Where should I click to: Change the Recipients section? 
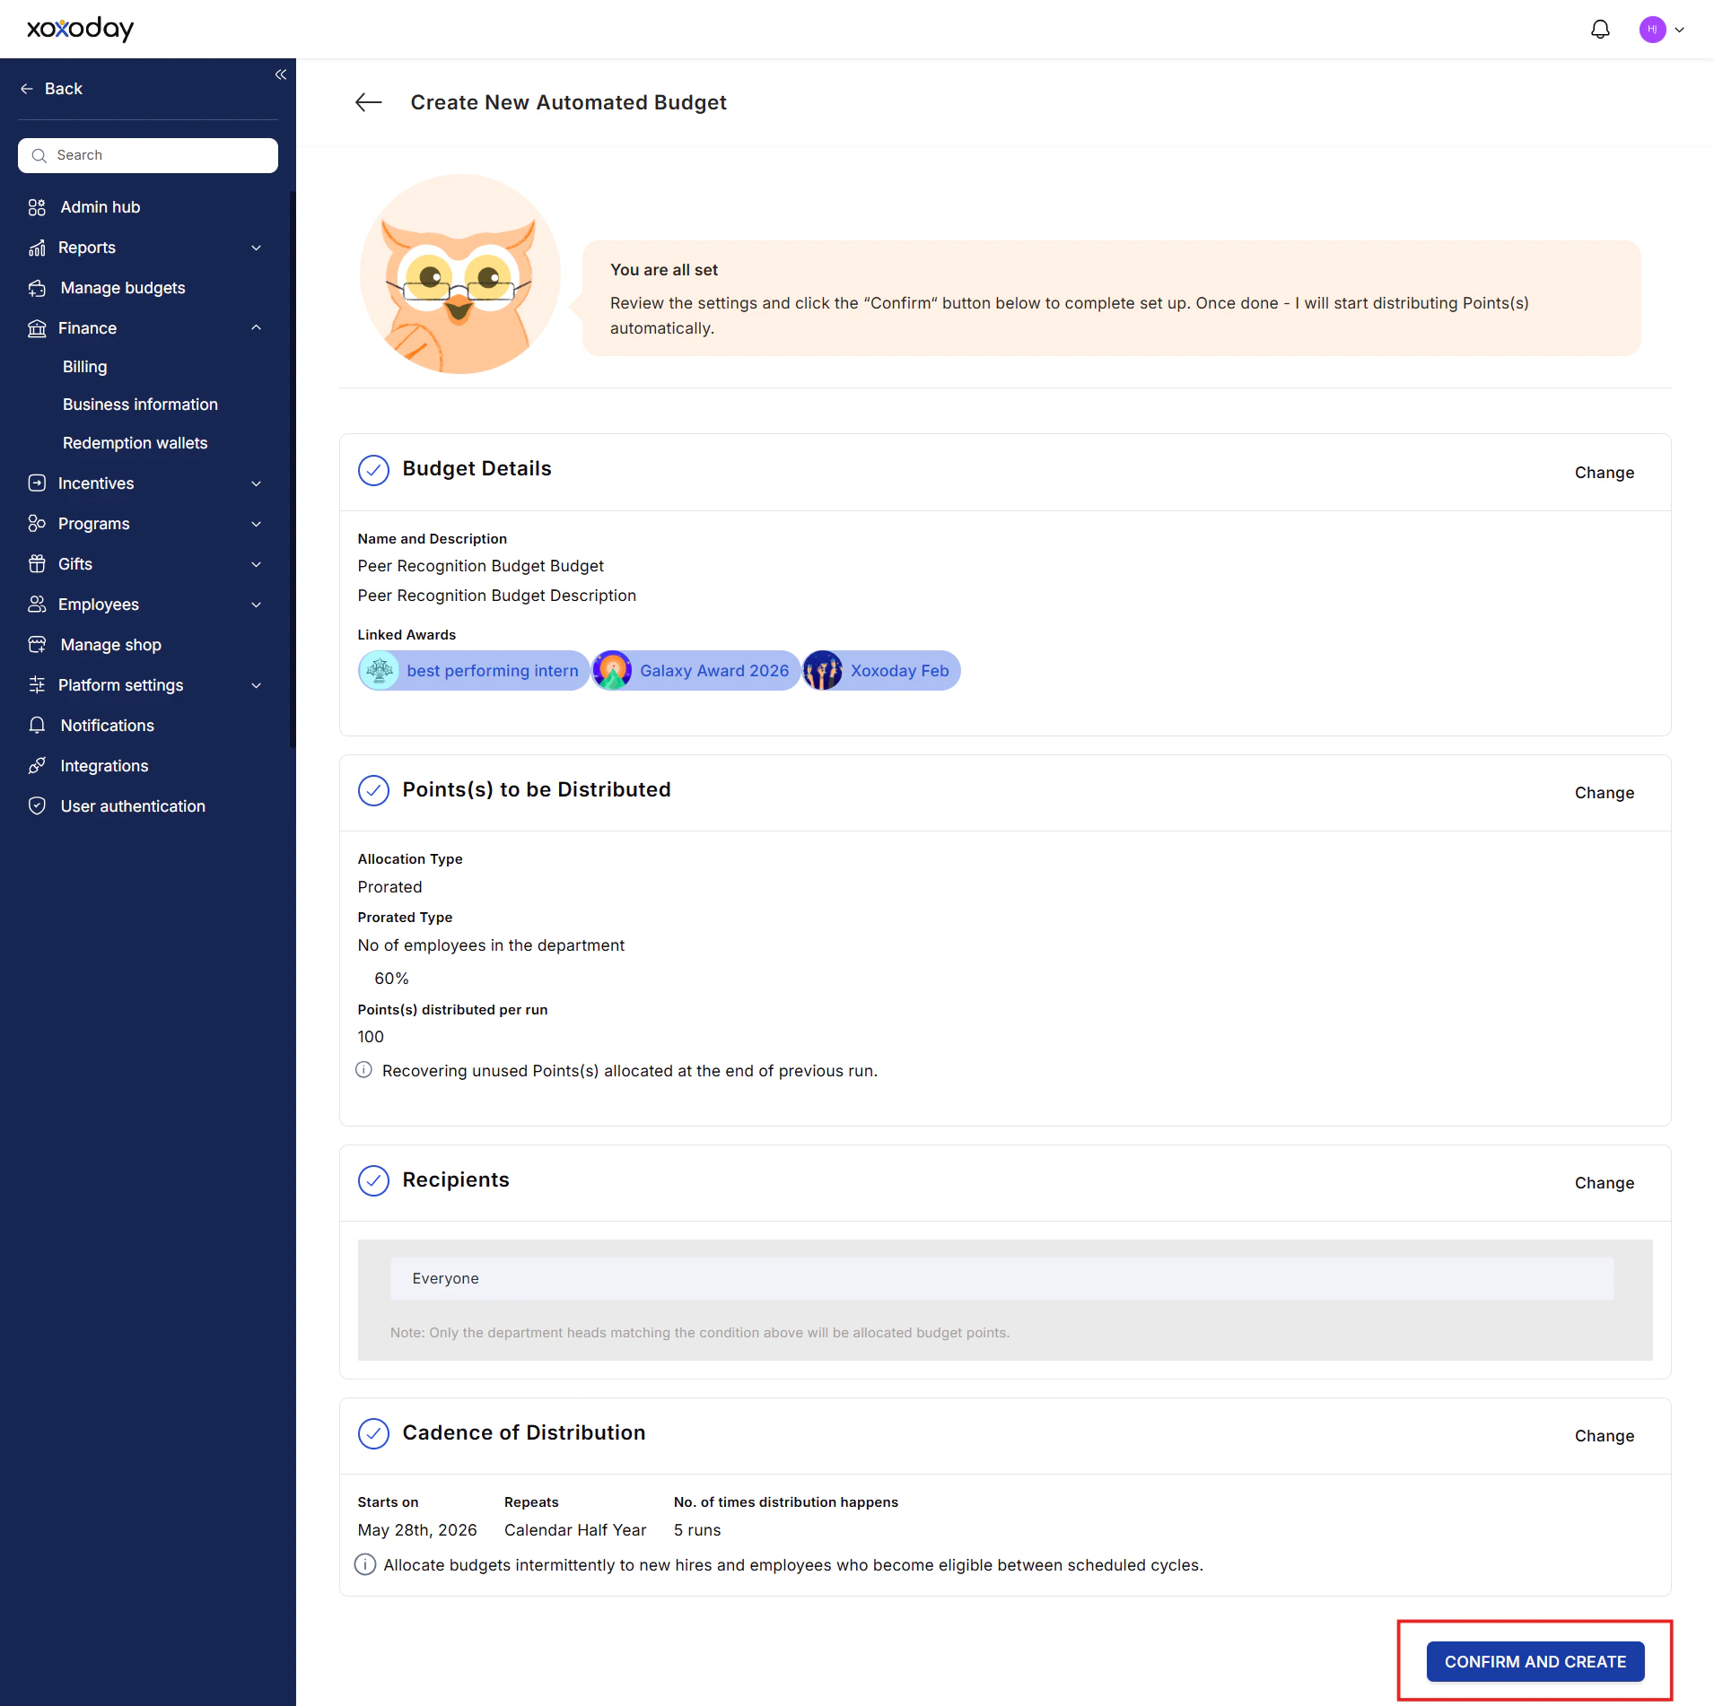(x=1605, y=1183)
